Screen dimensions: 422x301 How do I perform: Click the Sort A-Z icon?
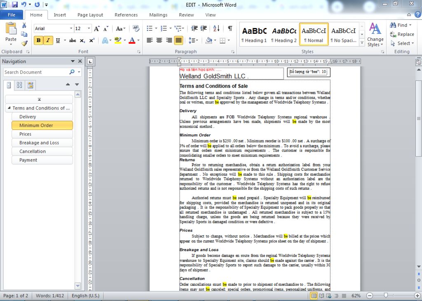[x=216, y=28]
